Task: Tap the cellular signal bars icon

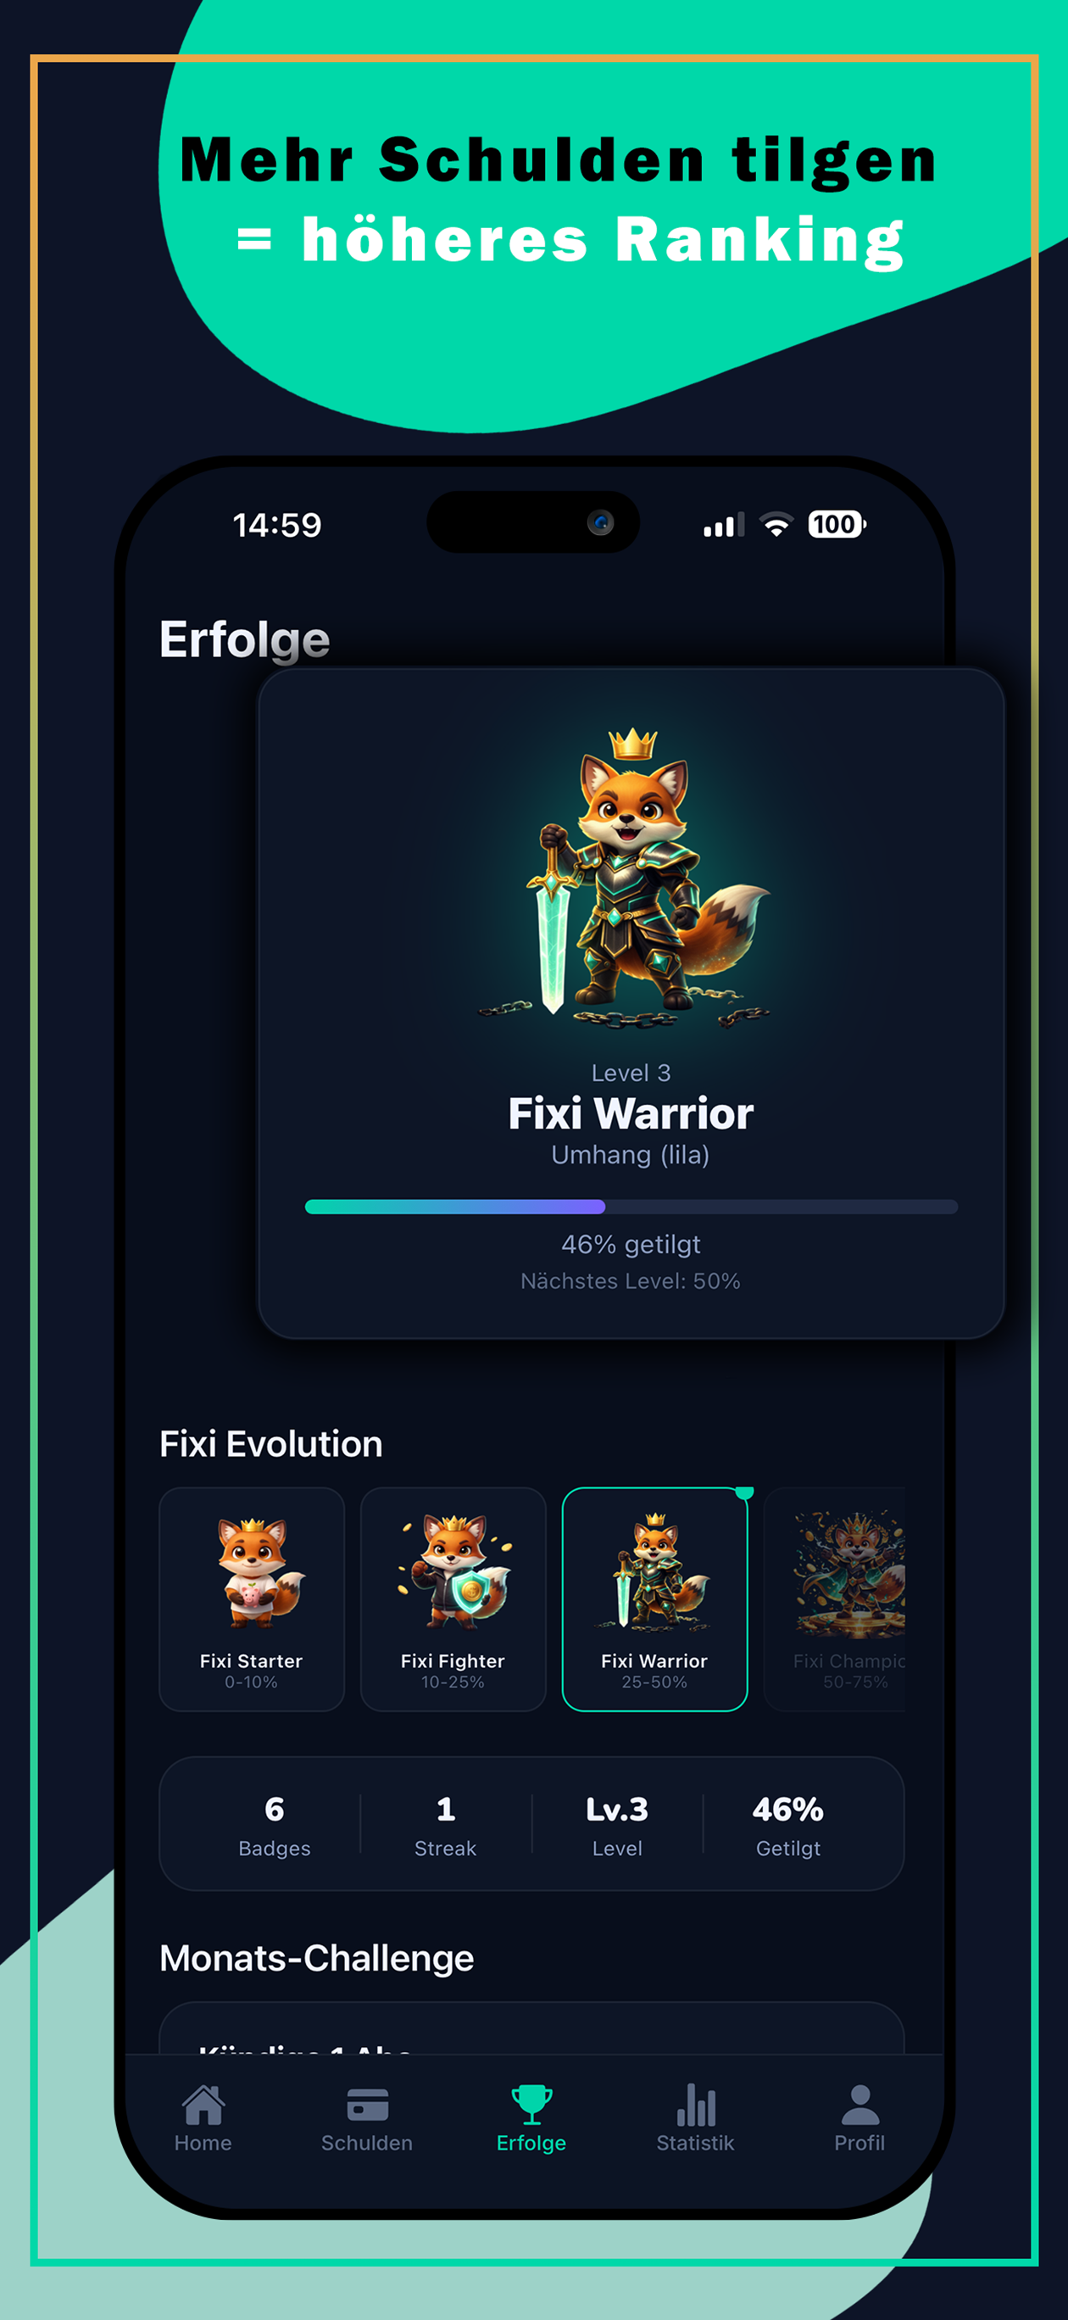Action: [724, 524]
